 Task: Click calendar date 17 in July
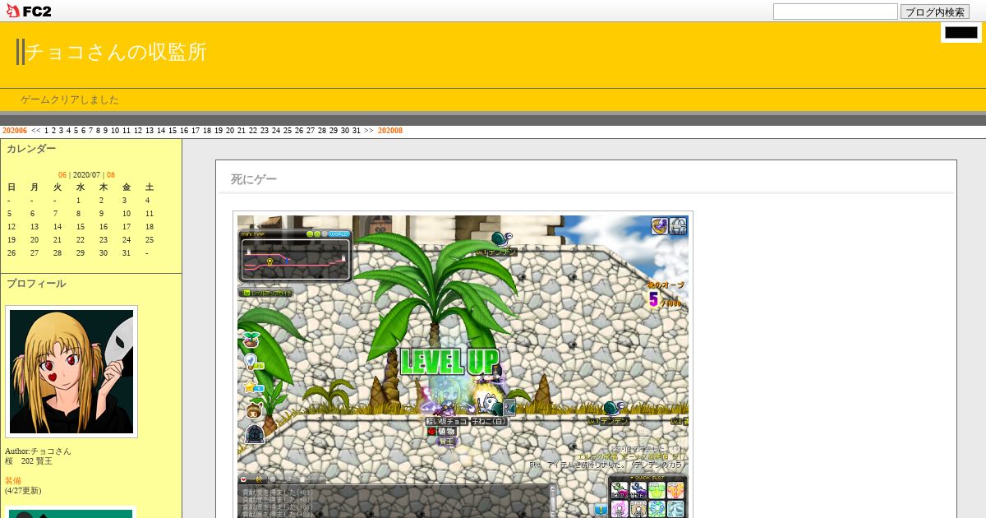click(127, 226)
